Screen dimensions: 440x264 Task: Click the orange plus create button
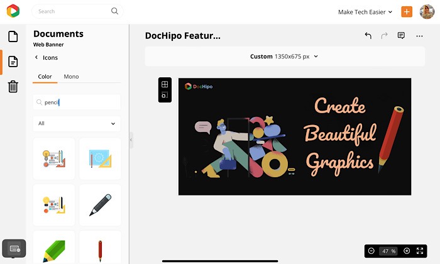click(x=406, y=12)
